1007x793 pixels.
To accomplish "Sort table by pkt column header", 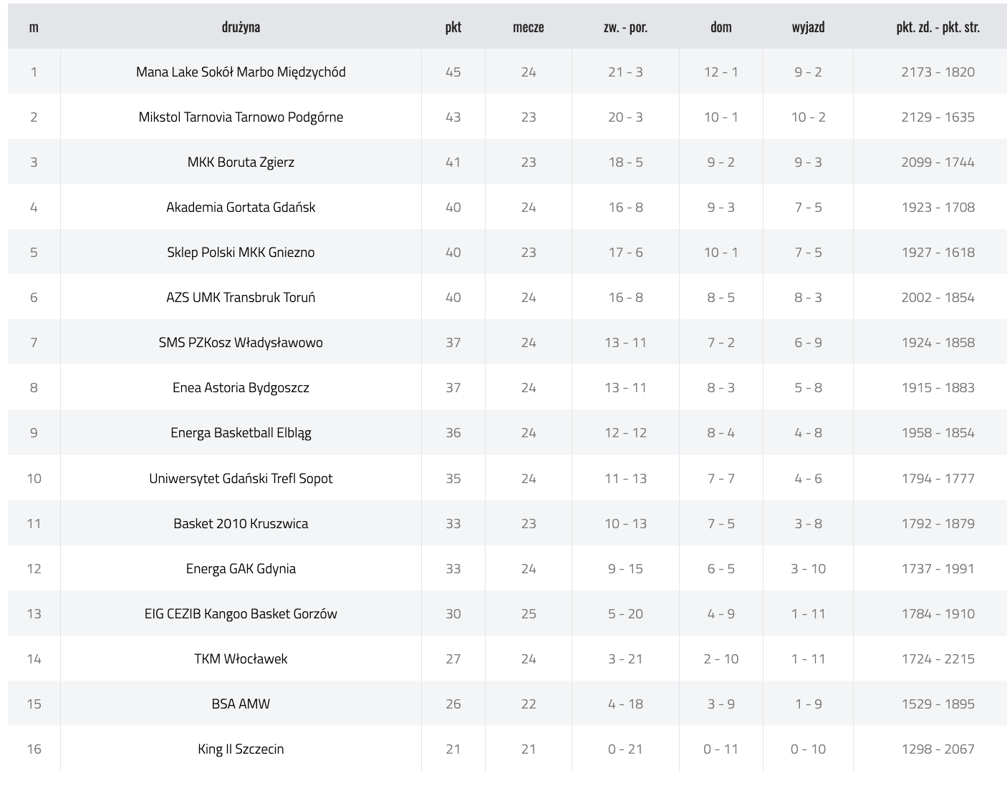I will [x=453, y=27].
